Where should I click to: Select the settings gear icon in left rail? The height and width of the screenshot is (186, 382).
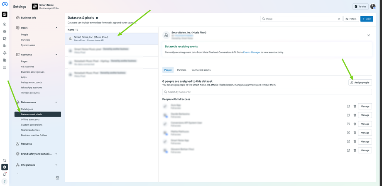pos(5,167)
